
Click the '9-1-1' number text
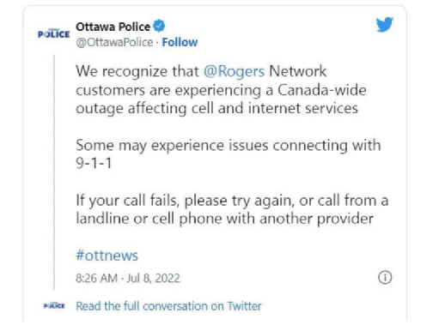pyautogui.click(x=94, y=163)
